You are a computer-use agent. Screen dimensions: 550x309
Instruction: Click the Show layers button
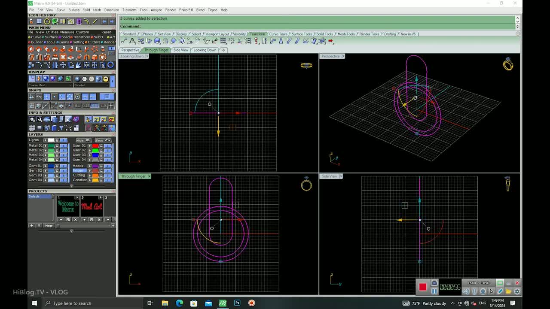(103, 140)
